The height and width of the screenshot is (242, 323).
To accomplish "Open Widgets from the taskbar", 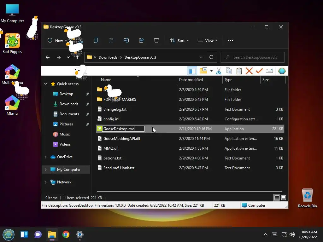I will pos(24,234).
